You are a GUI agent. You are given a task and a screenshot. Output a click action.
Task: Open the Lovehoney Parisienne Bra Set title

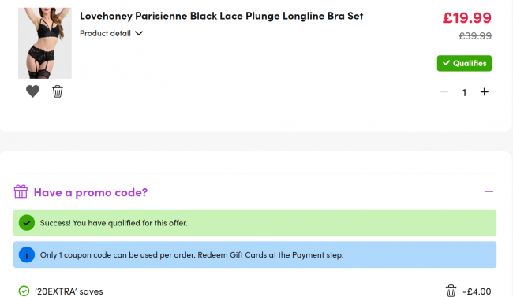tap(222, 16)
